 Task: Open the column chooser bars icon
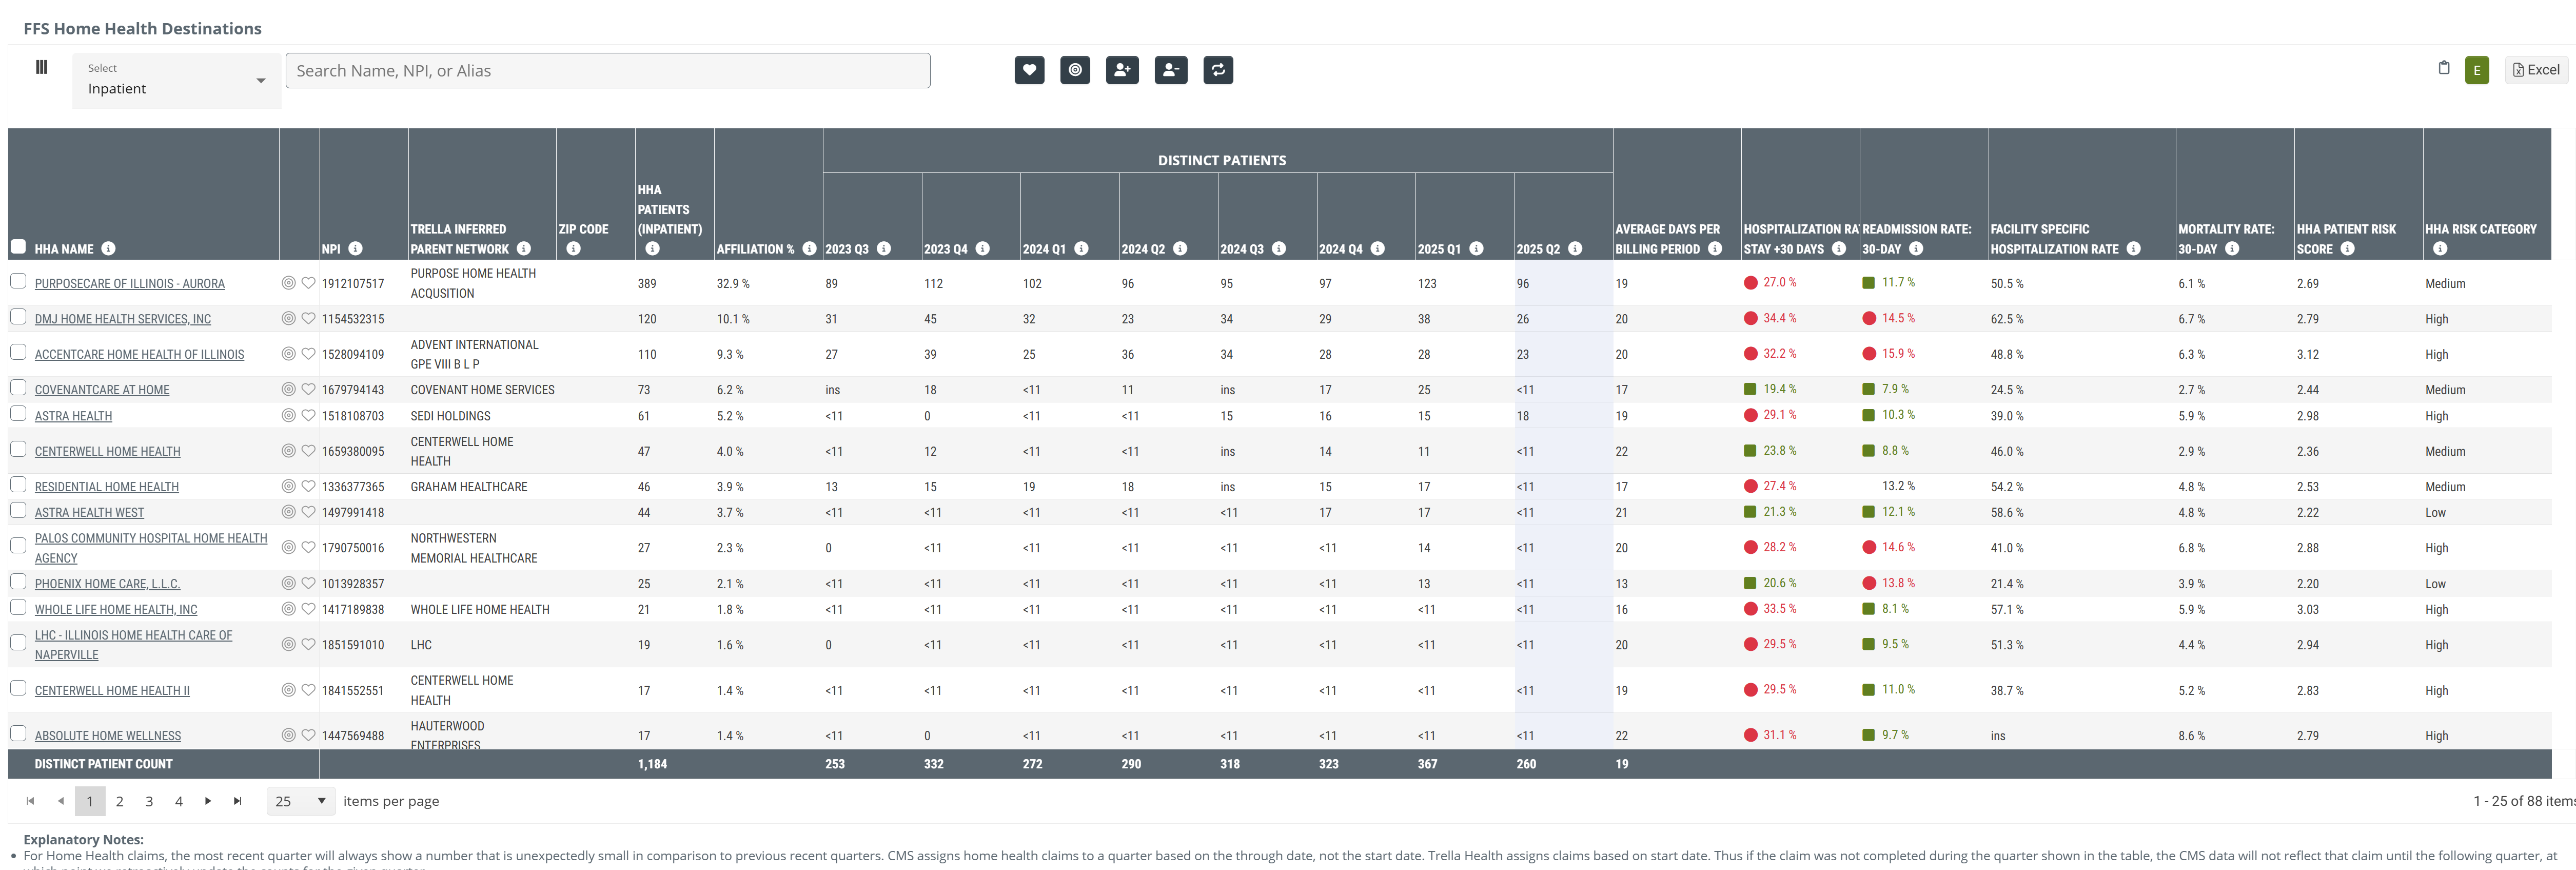pos(41,67)
